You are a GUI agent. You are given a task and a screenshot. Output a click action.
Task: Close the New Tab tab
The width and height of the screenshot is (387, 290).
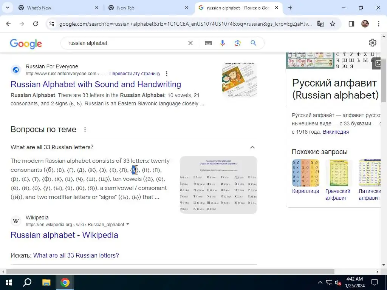click(187, 8)
